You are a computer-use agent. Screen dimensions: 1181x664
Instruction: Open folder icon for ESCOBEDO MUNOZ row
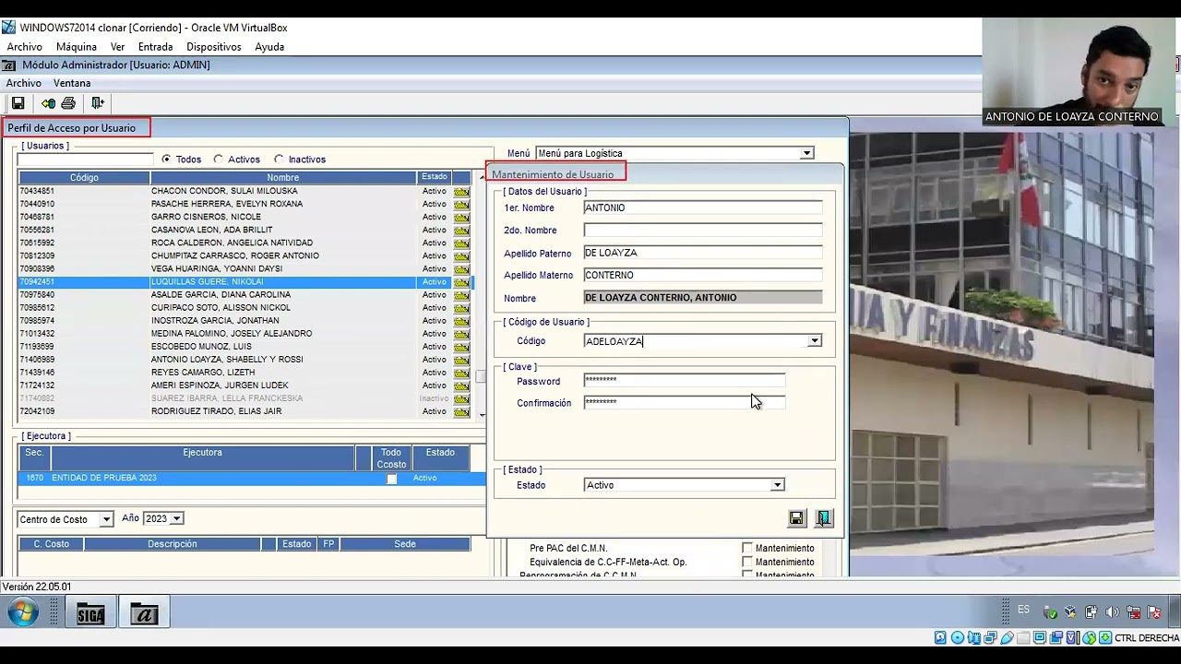click(x=462, y=347)
